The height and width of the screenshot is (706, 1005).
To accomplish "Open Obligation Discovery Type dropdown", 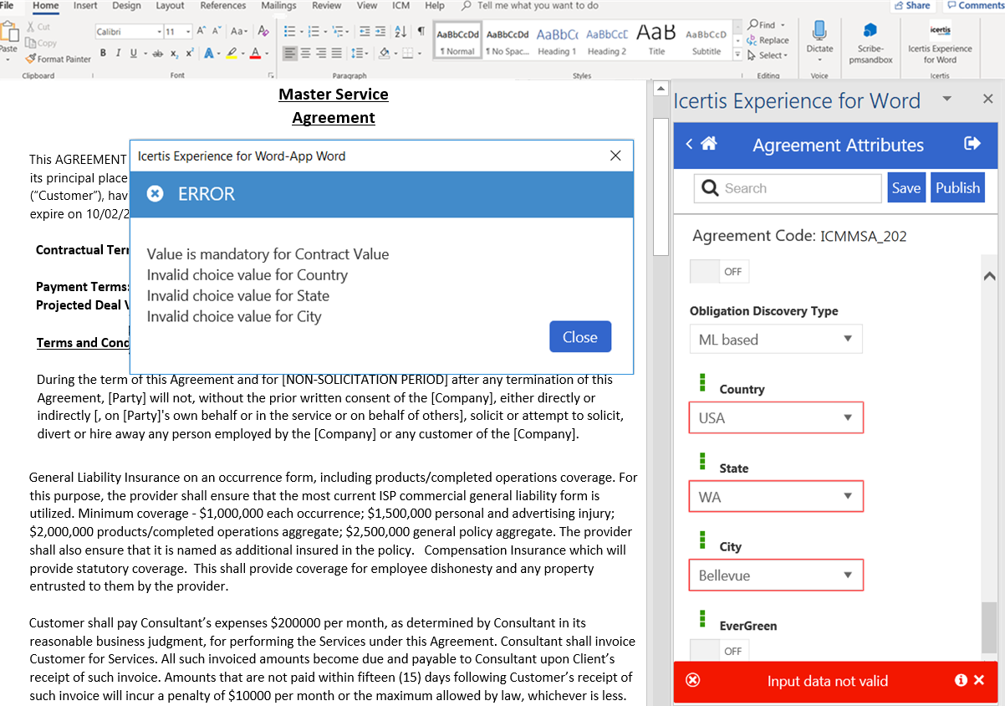I will [x=775, y=339].
